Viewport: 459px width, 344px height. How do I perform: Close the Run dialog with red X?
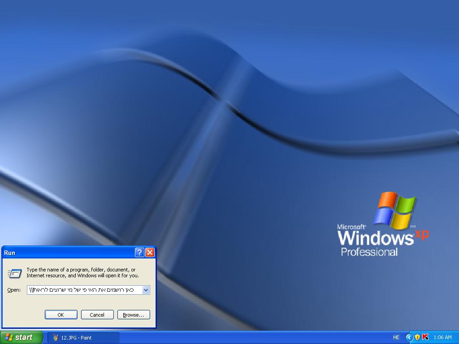[x=150, y=252]
